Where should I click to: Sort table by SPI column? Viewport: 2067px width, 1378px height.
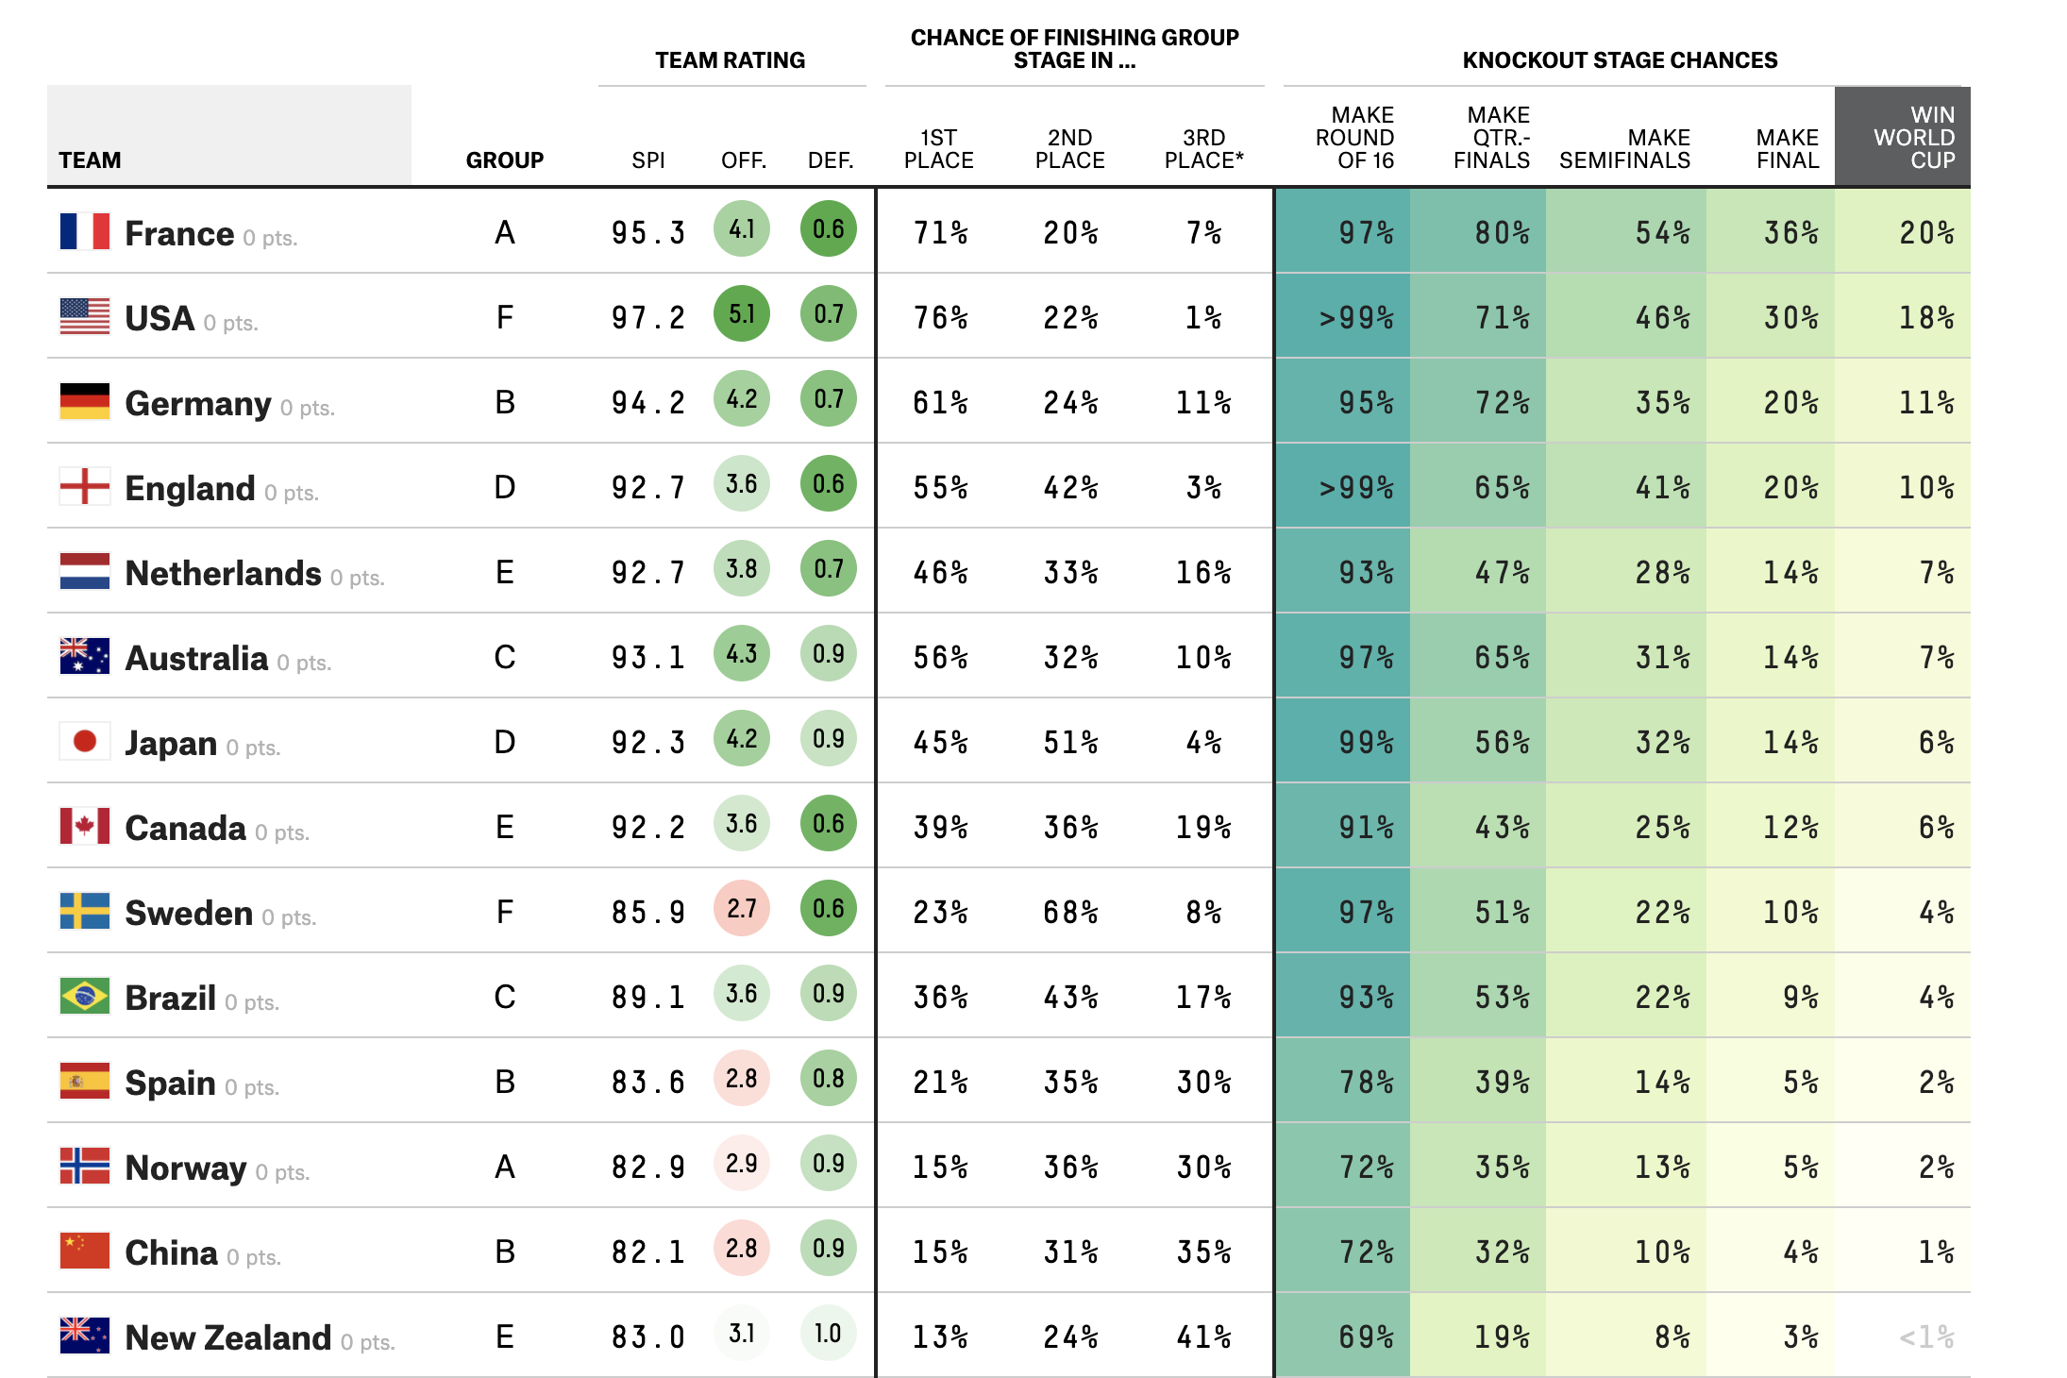tap(648, 160)
